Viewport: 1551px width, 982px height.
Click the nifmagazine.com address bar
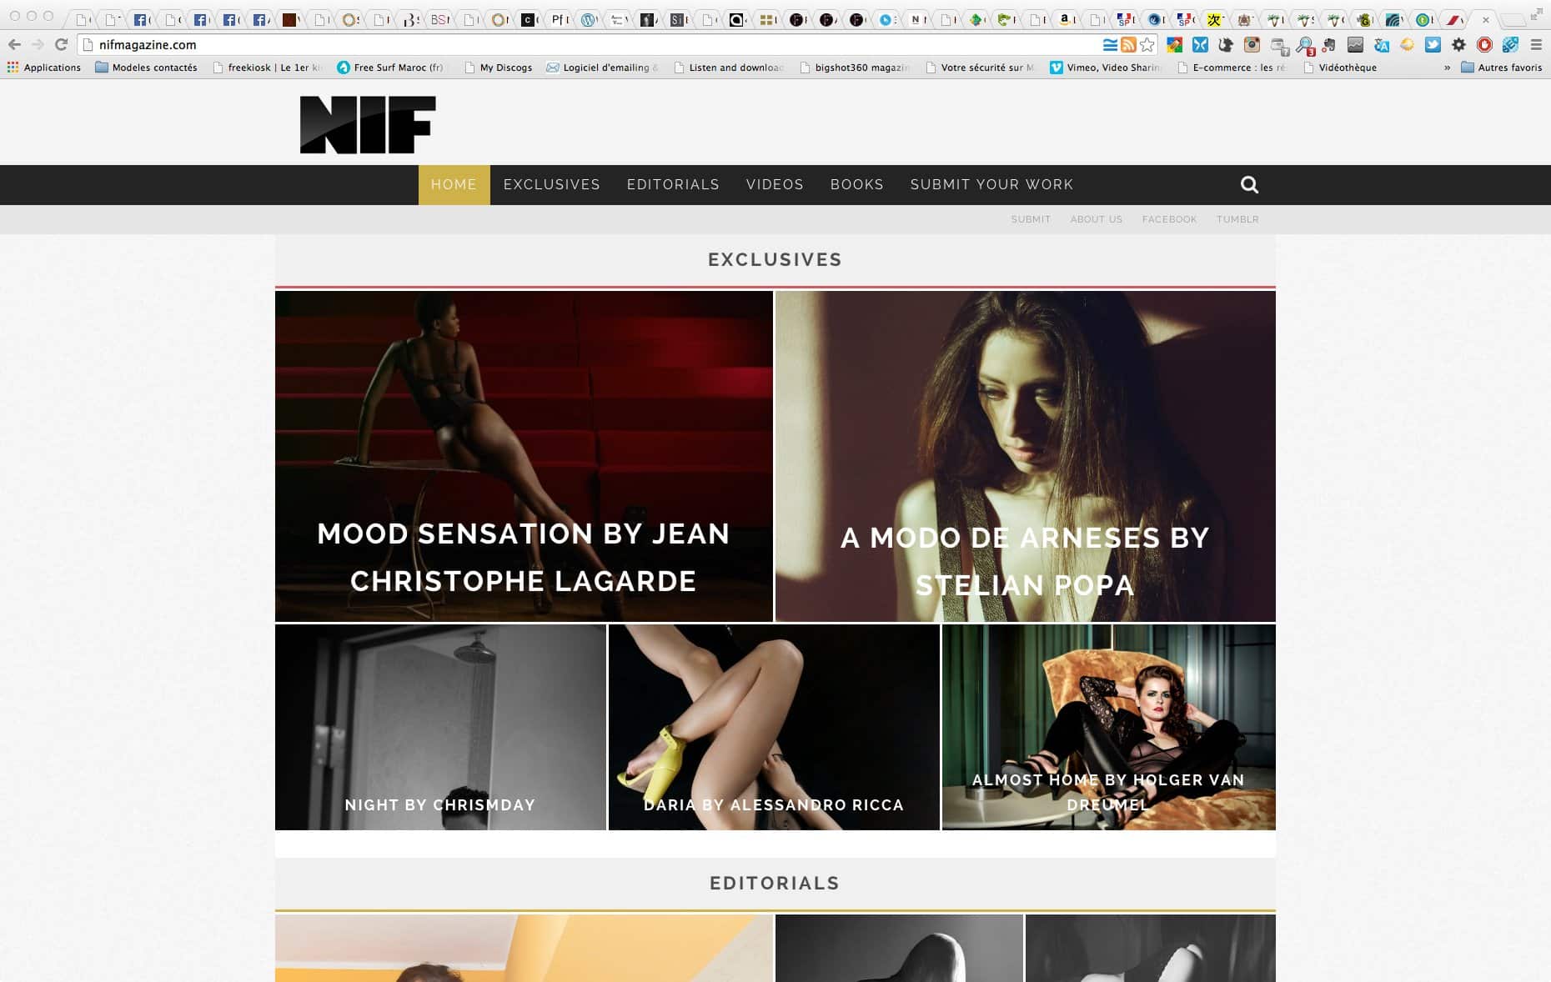(x=584, y=45)
